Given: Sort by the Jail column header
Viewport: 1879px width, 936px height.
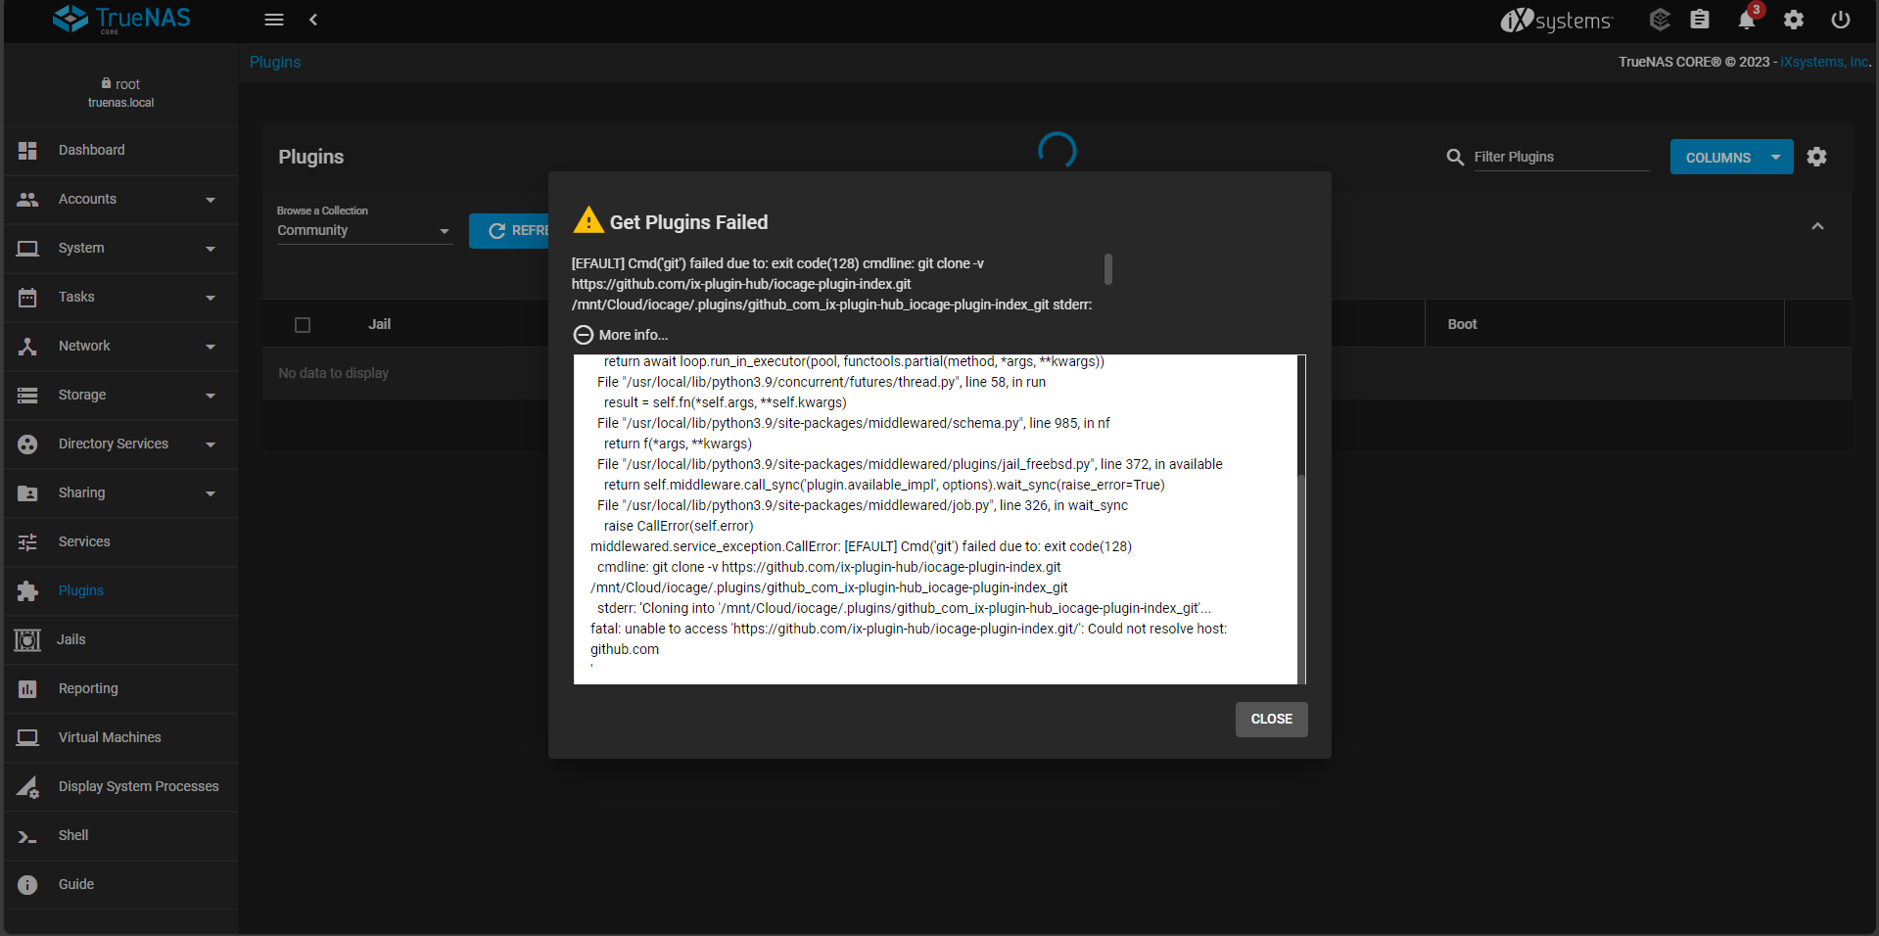Looking at the screenshot, I should tap(379, 324).
